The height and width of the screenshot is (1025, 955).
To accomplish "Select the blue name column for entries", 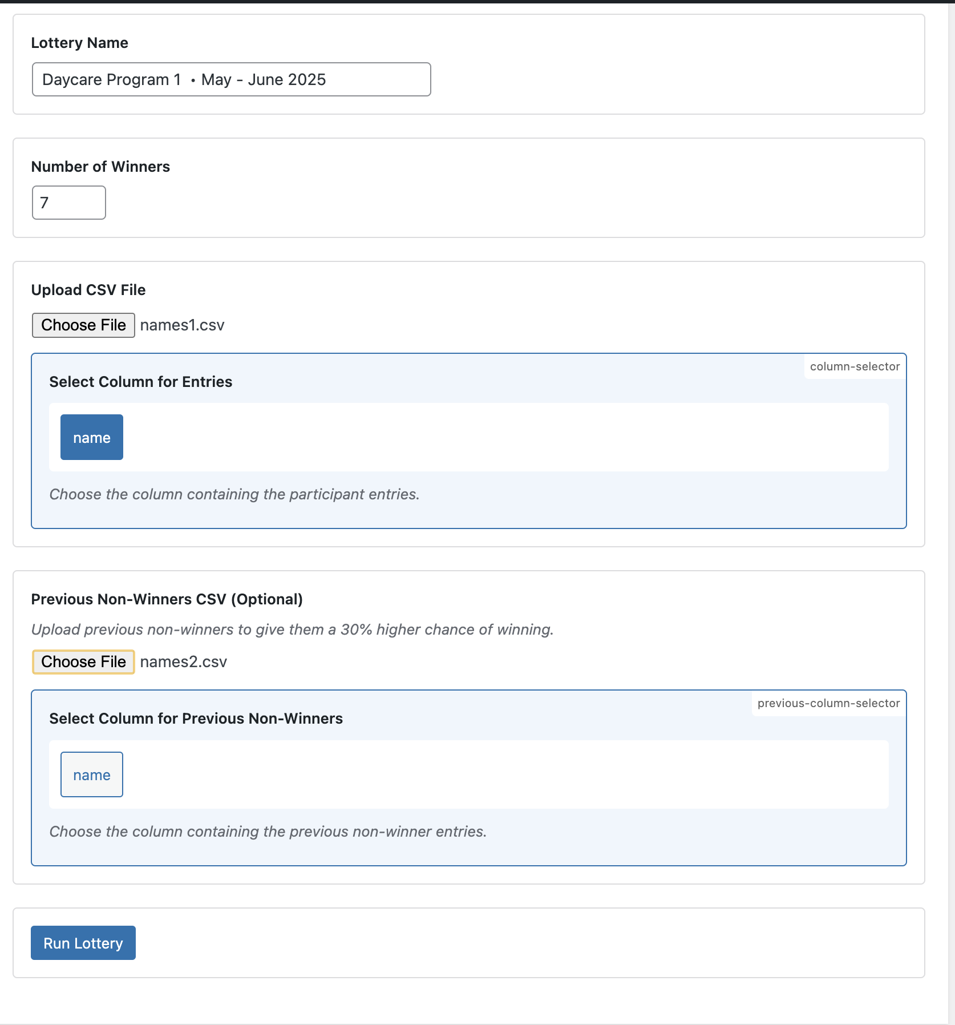I will click(92, 437).
